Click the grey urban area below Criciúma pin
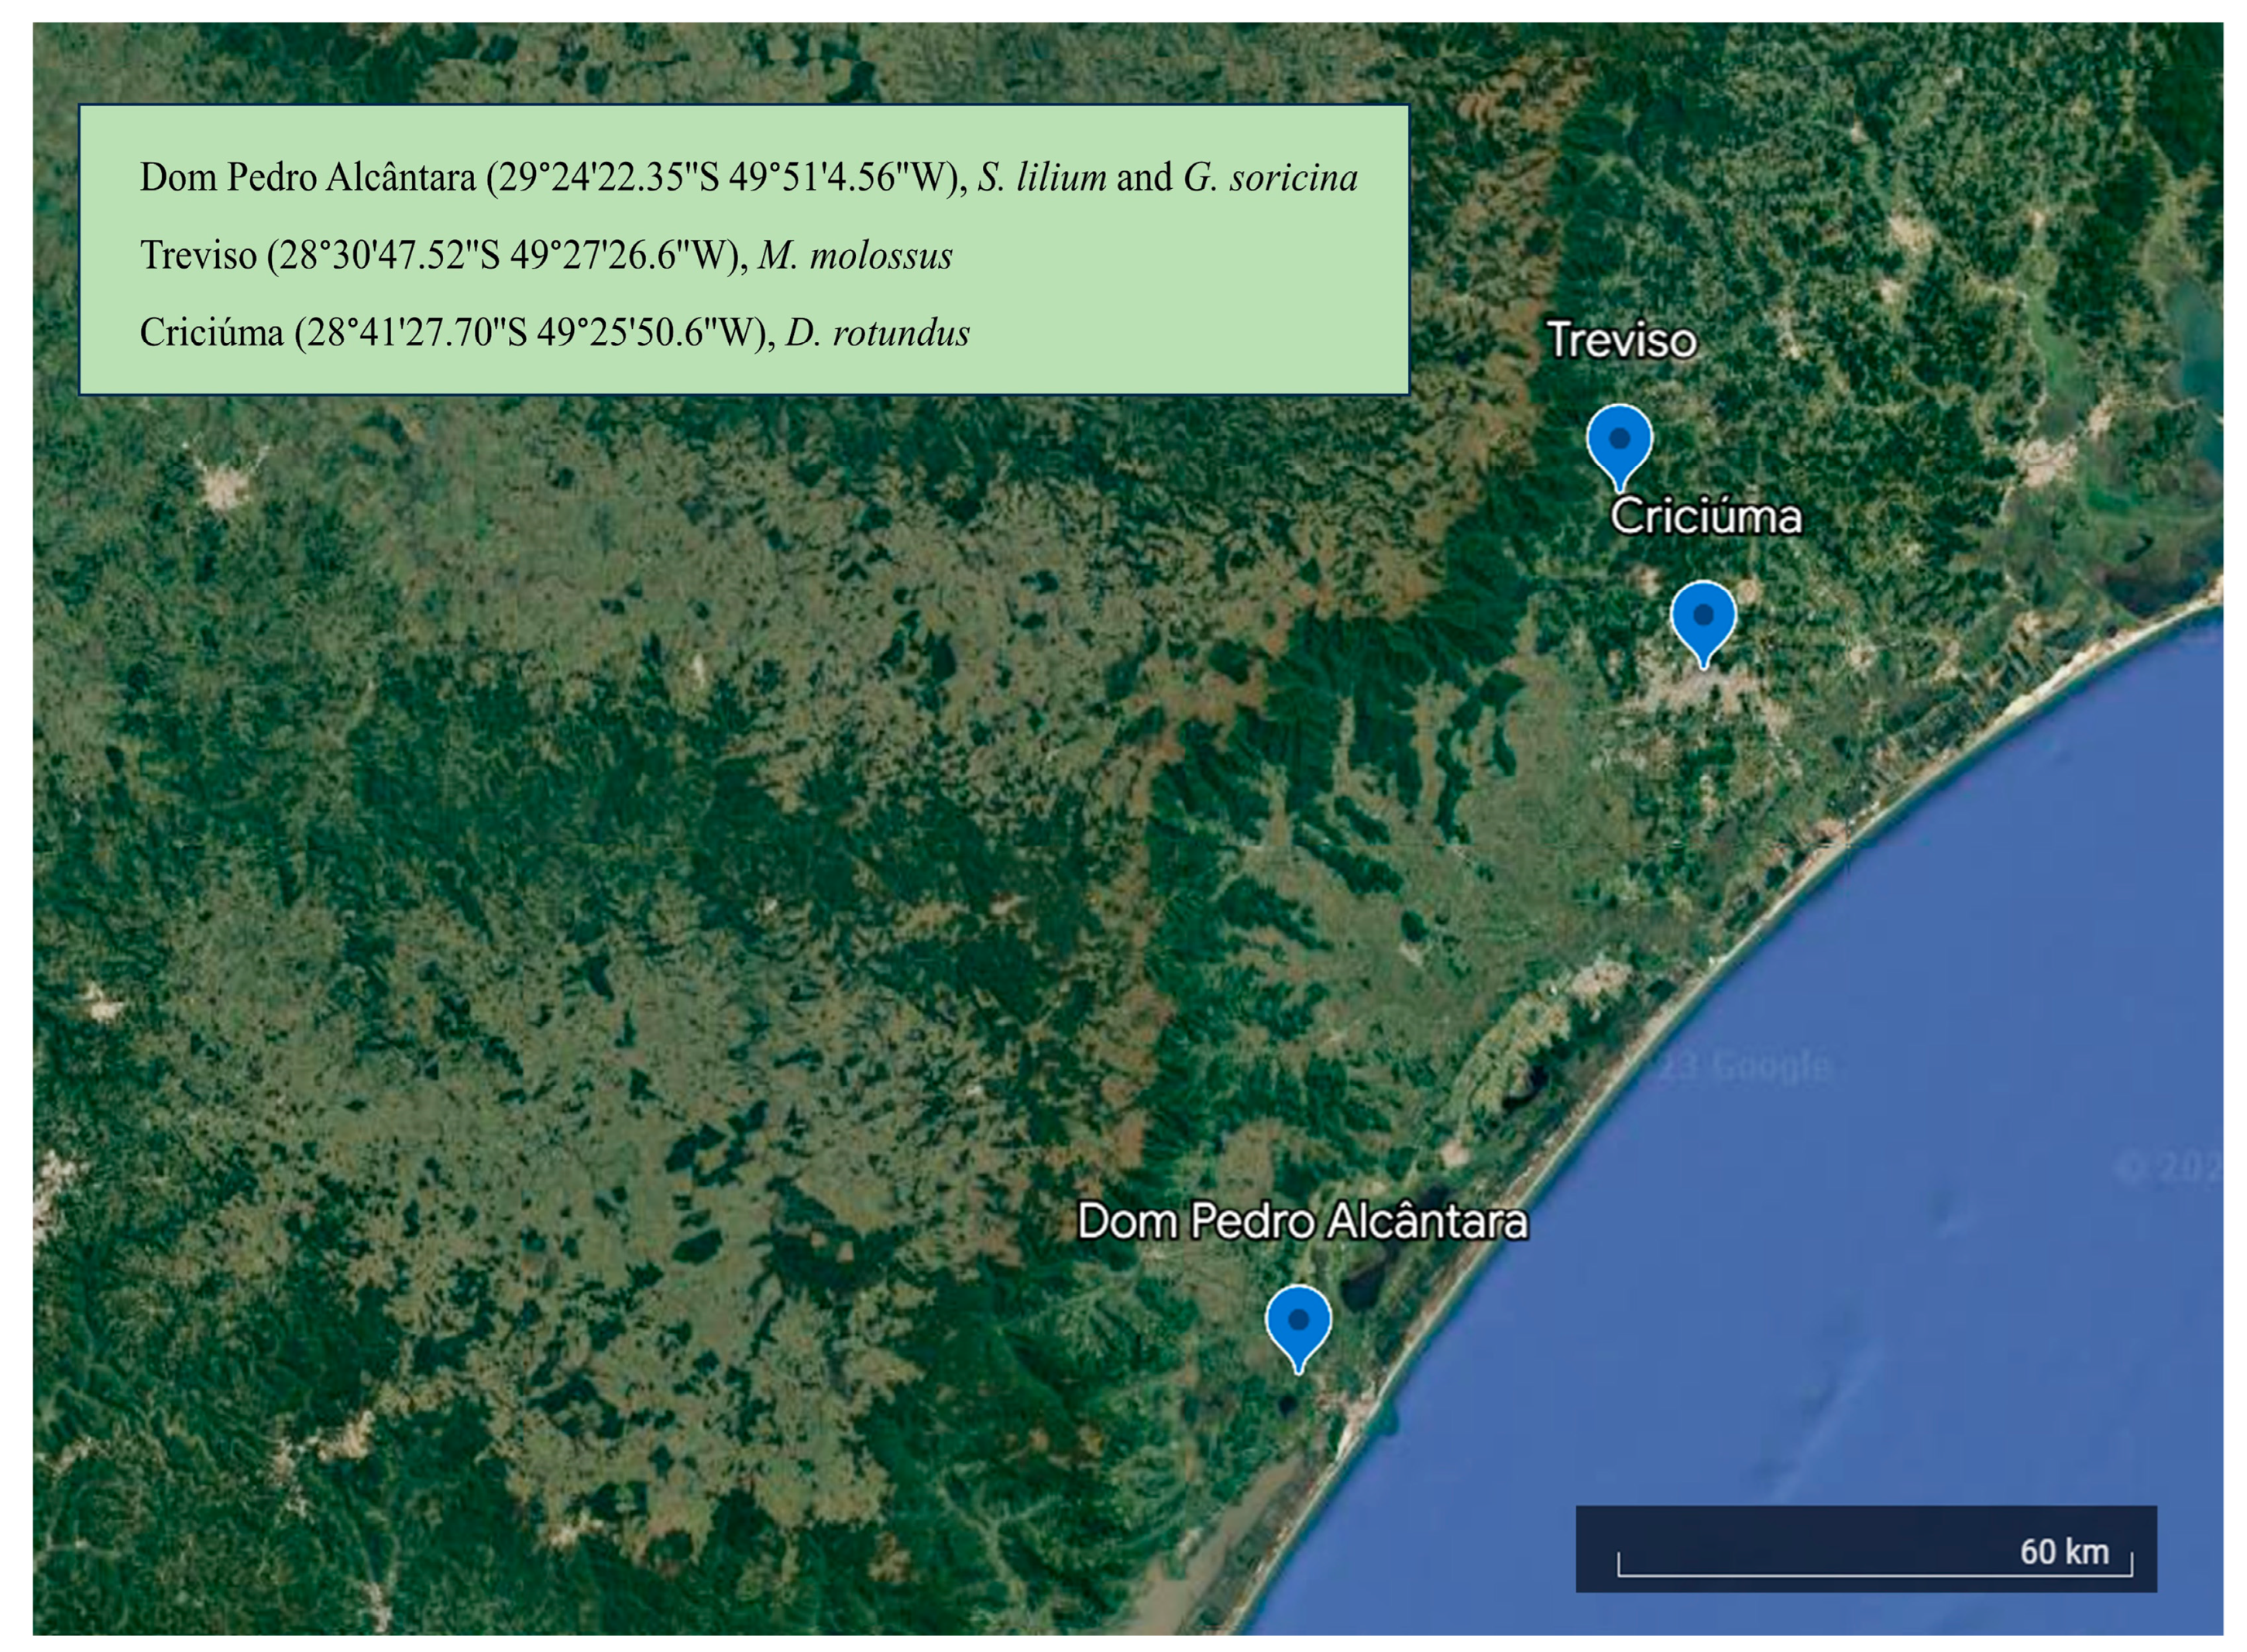This screenshot has height=1652, width=2247. [1701, 688]
